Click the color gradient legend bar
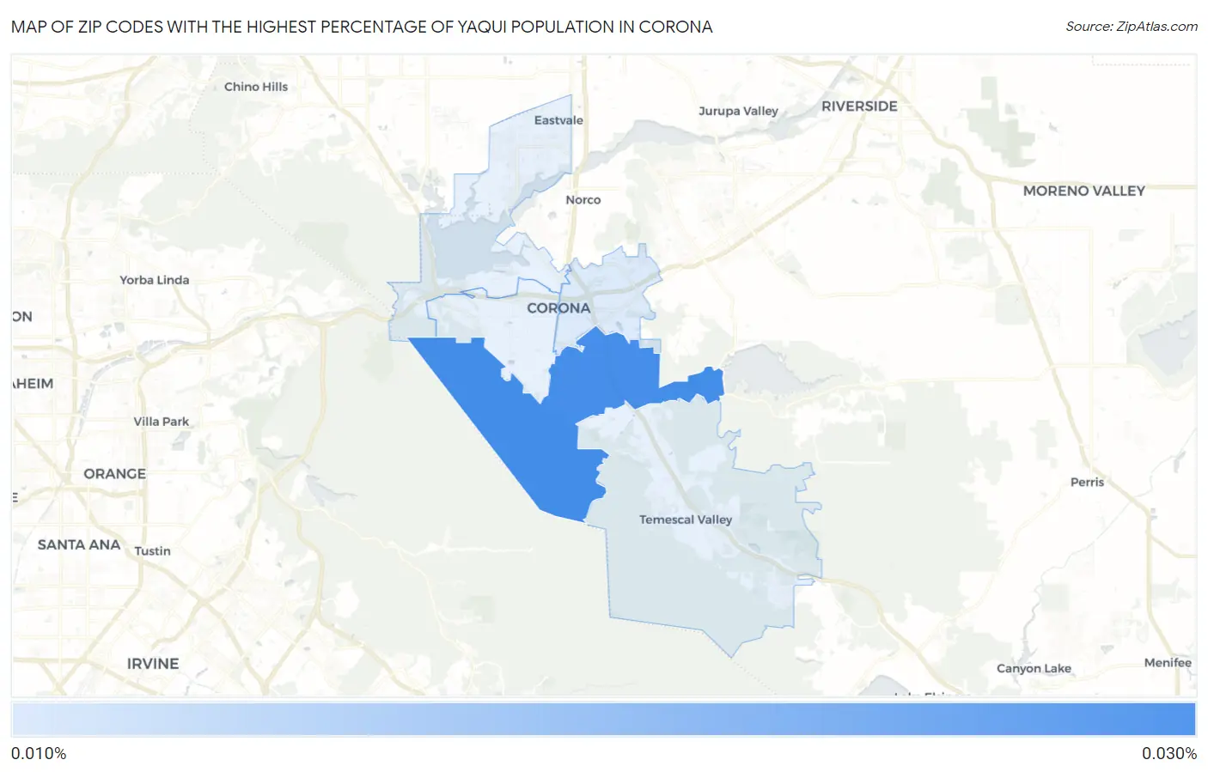Screen dimensions: 1208x772 (604, 720)
